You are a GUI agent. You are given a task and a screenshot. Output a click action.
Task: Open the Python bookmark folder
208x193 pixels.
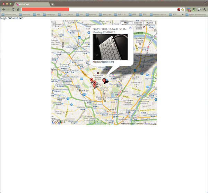[91, 15]
